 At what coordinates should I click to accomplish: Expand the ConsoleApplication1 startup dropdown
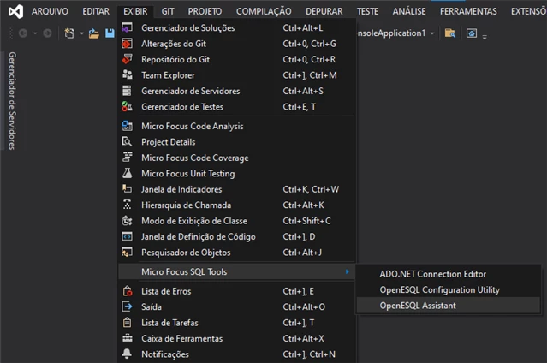point(432,33)
